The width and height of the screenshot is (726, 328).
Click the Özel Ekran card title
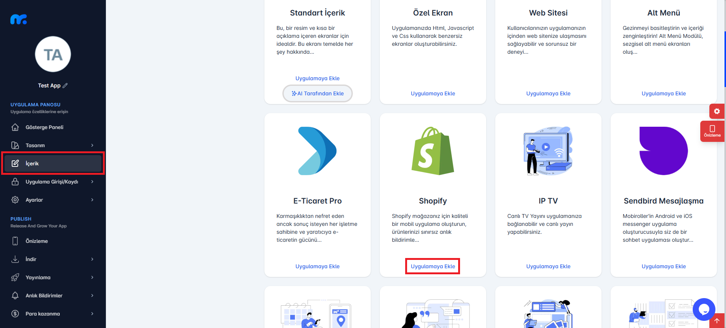coord(433,13)
